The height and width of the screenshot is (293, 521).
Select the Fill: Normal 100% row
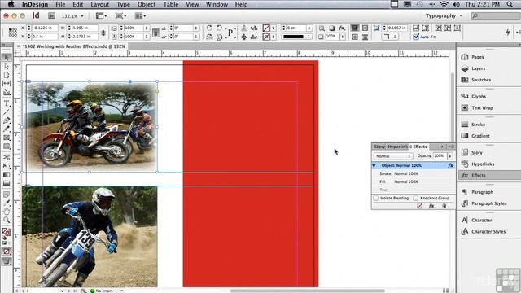tap(414, 181)
